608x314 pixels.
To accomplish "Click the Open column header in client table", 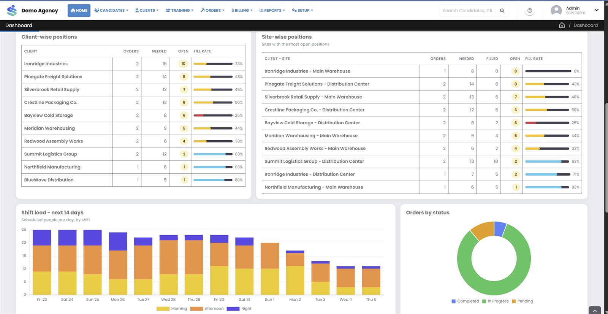I will pyautogui.click(x=183, y=51).
